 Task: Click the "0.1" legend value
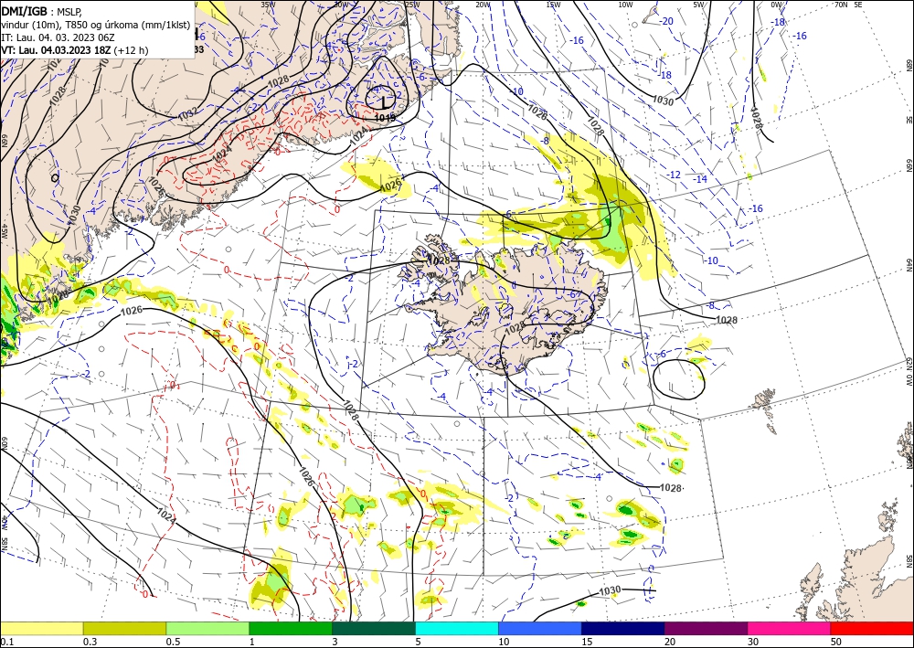tap(6, 642)
